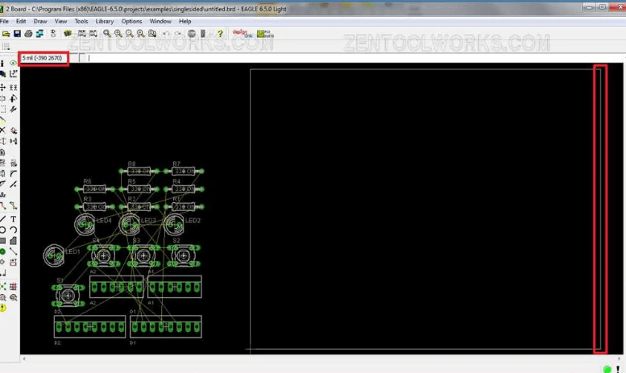The height and width of the screenshot is (373, 626).
Task: Click the Open file toolbar icon
Action: coord(6,34)
